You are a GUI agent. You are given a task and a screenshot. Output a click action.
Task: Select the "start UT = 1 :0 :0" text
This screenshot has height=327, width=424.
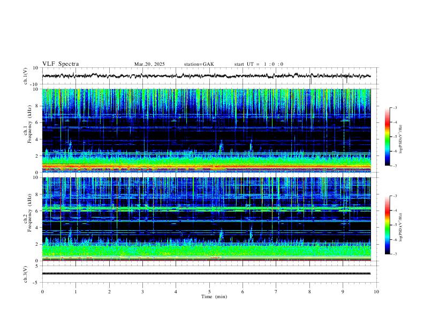click(259, 64)
